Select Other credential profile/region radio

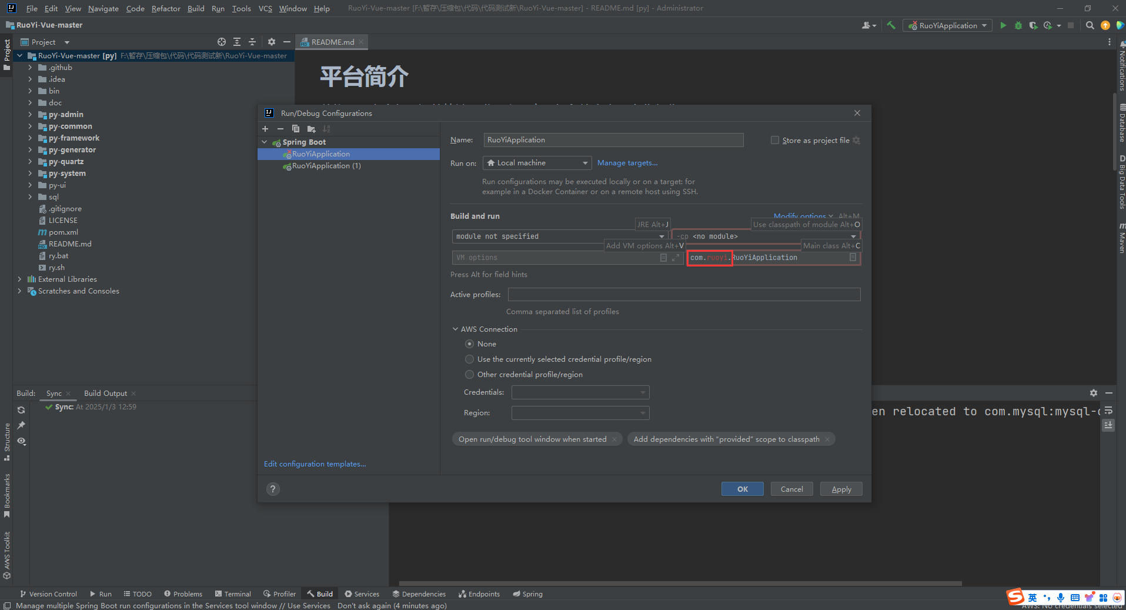pyautogui.click(x=469, y=375)
